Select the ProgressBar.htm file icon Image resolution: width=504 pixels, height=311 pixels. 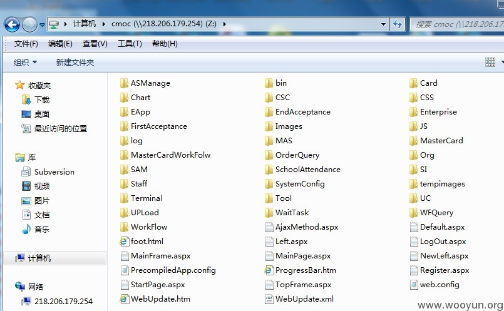[x=269, y=270]
